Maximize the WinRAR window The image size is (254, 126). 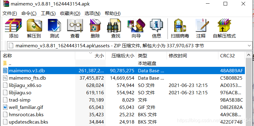(x=225, y=4)
